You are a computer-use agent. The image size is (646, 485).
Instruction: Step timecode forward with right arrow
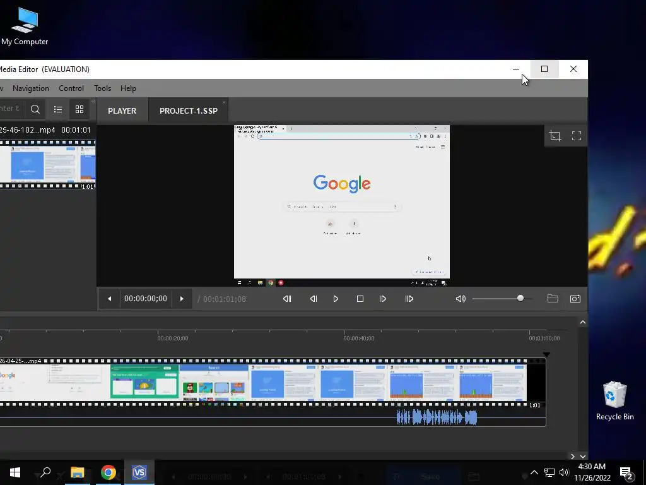[182, 299]
